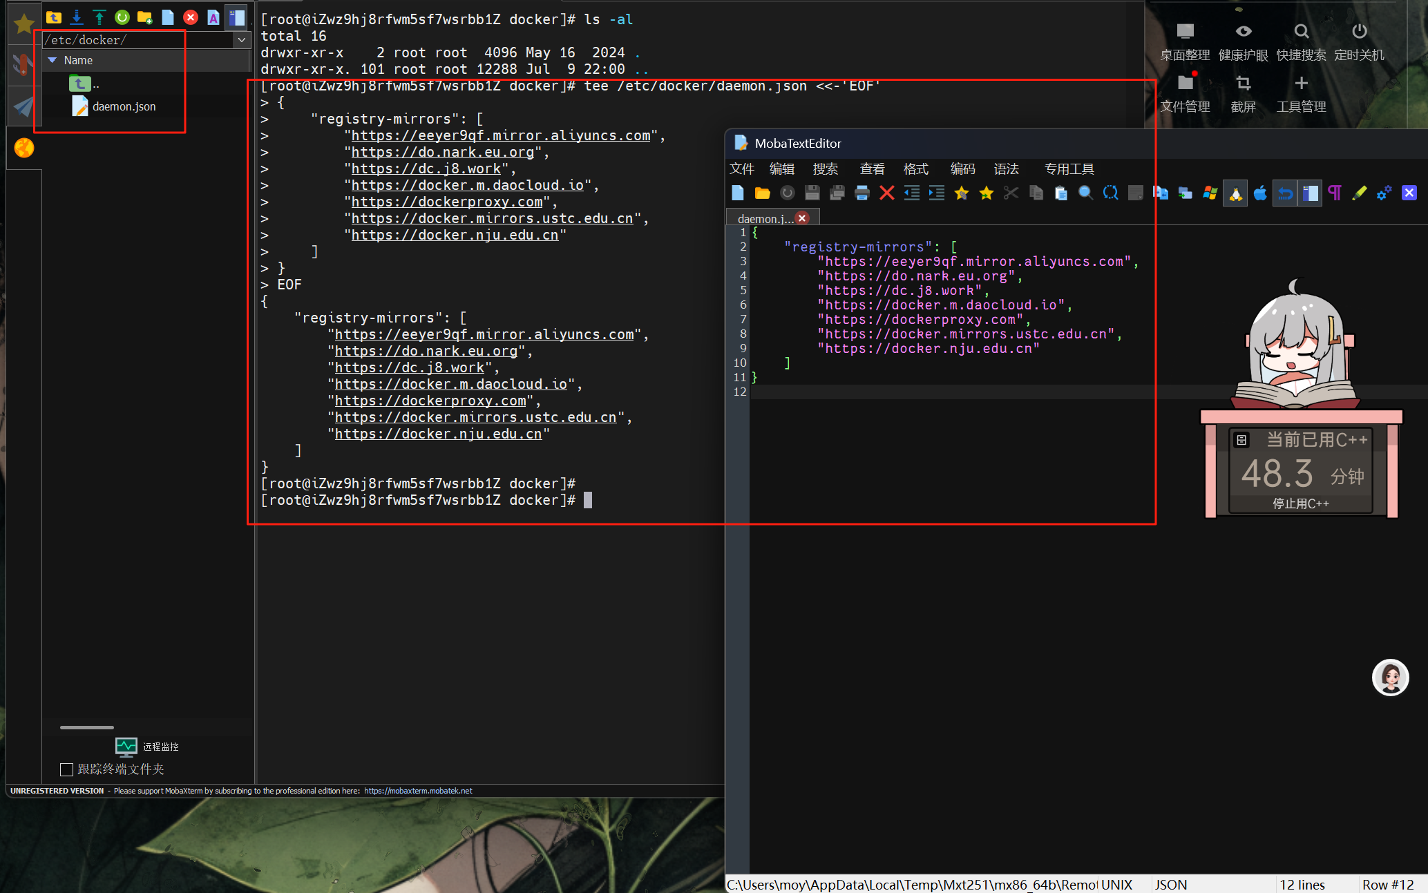Open find with the magnifier icon in editor
Viewport: 1428px width, 893px height.
point(1085,193)
